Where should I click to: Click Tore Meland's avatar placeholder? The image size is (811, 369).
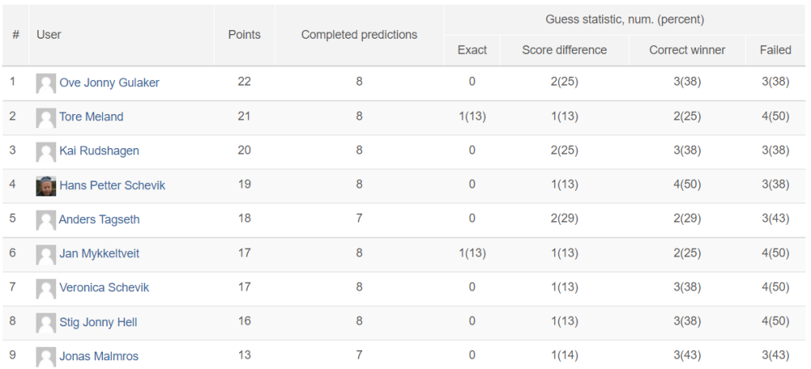coord(46,117)
